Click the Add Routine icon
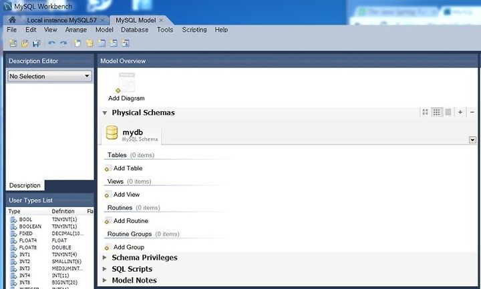The image size is (481, 289). point(108,221)
